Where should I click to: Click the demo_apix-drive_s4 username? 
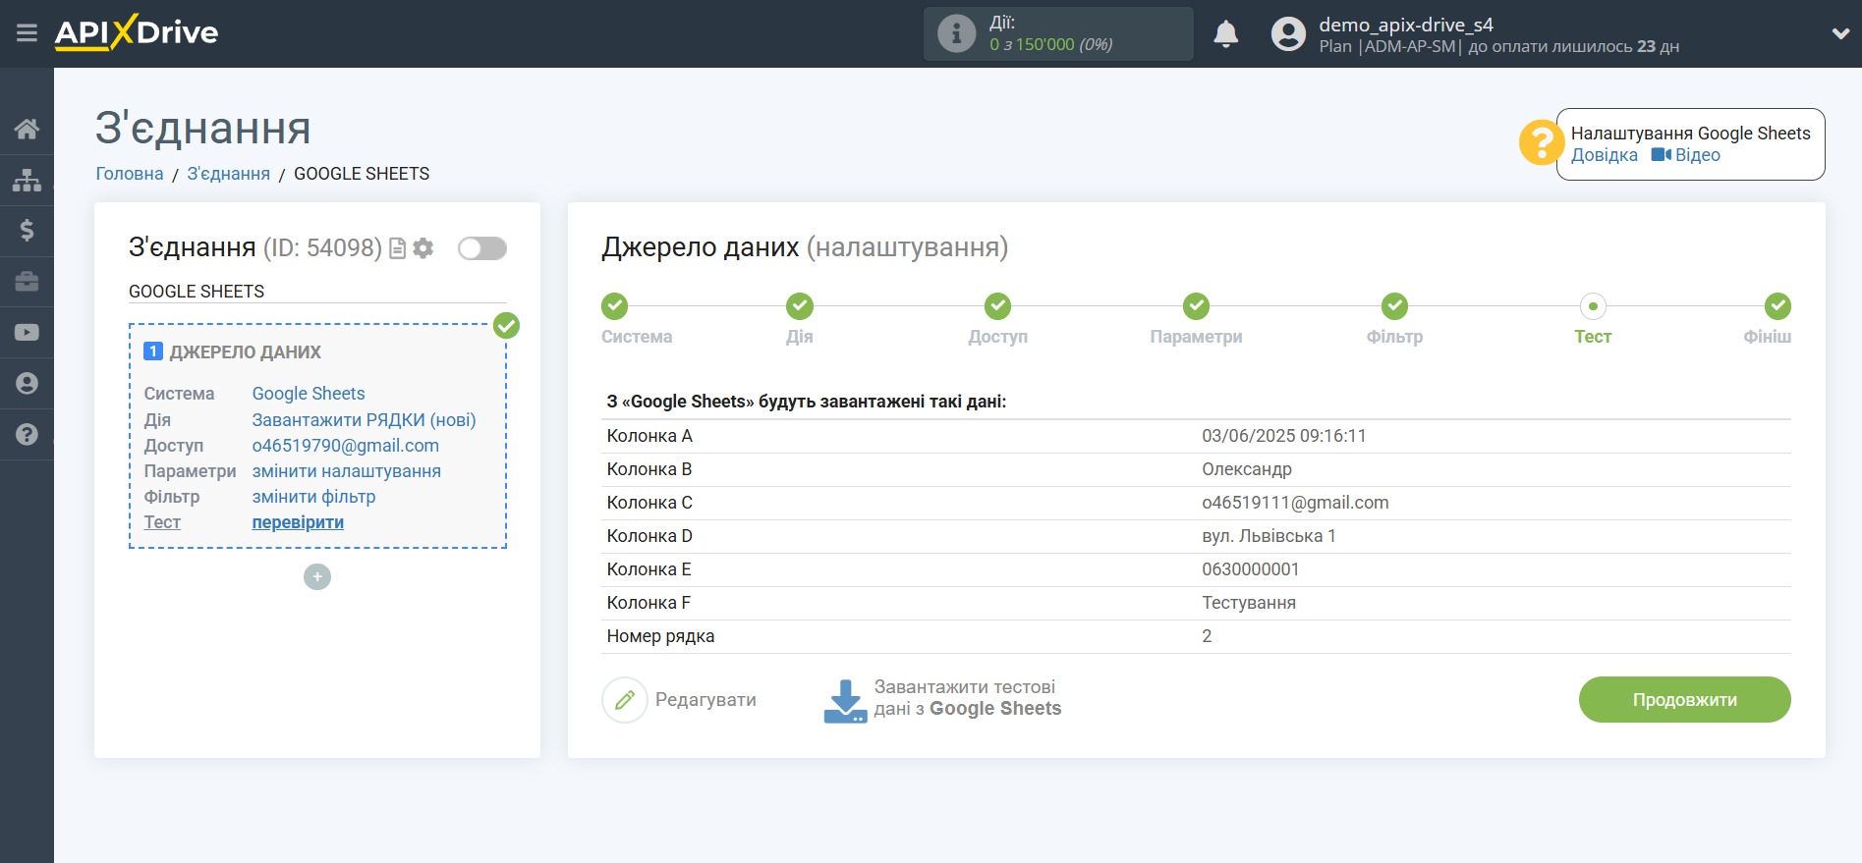click(1405, 25)
